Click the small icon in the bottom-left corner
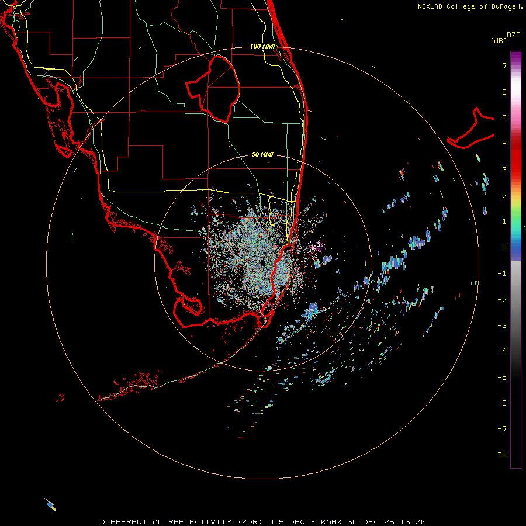The width and height of the screenshot is (526, 526). pos(50,504)
